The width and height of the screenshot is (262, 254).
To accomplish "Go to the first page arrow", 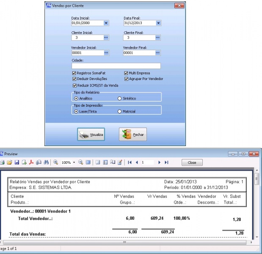I will click(x=130, y=163).
